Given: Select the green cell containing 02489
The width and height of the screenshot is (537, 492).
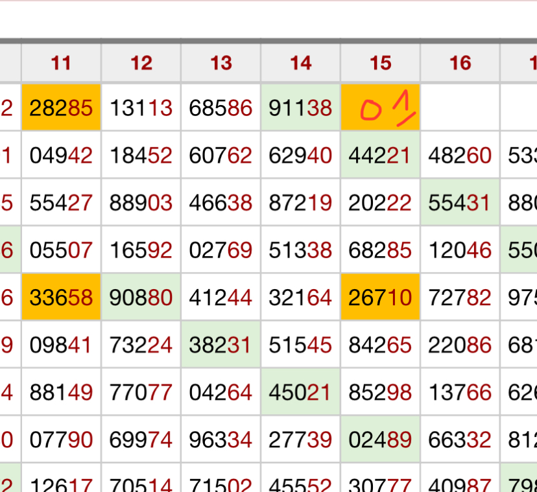Looking at the screenshot, I should click(381, 440).
